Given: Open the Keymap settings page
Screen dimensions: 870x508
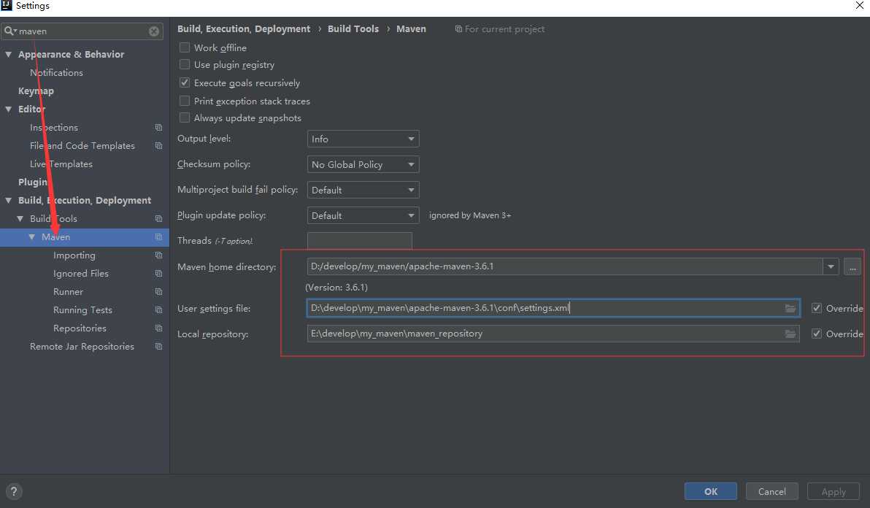Looking at the screenshot, I should [x=36, y=91].
